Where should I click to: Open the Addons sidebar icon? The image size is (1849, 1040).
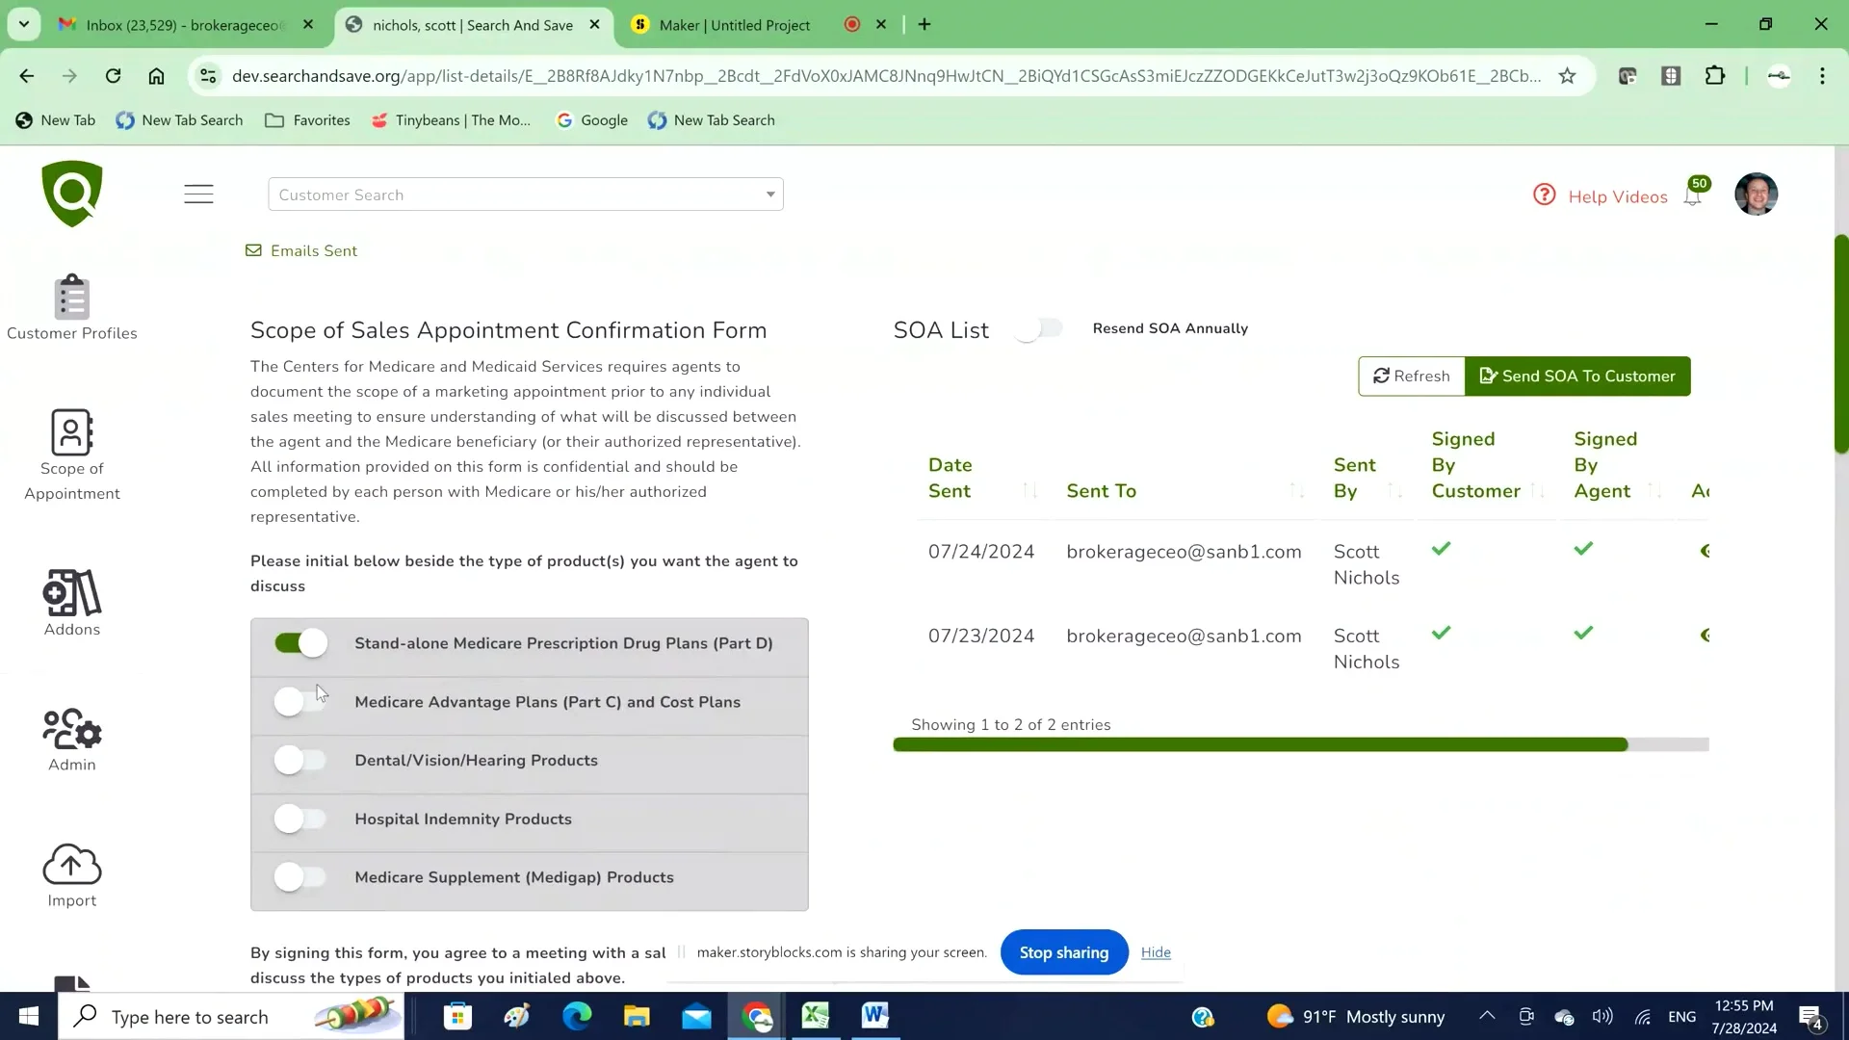tap(72, 593)
